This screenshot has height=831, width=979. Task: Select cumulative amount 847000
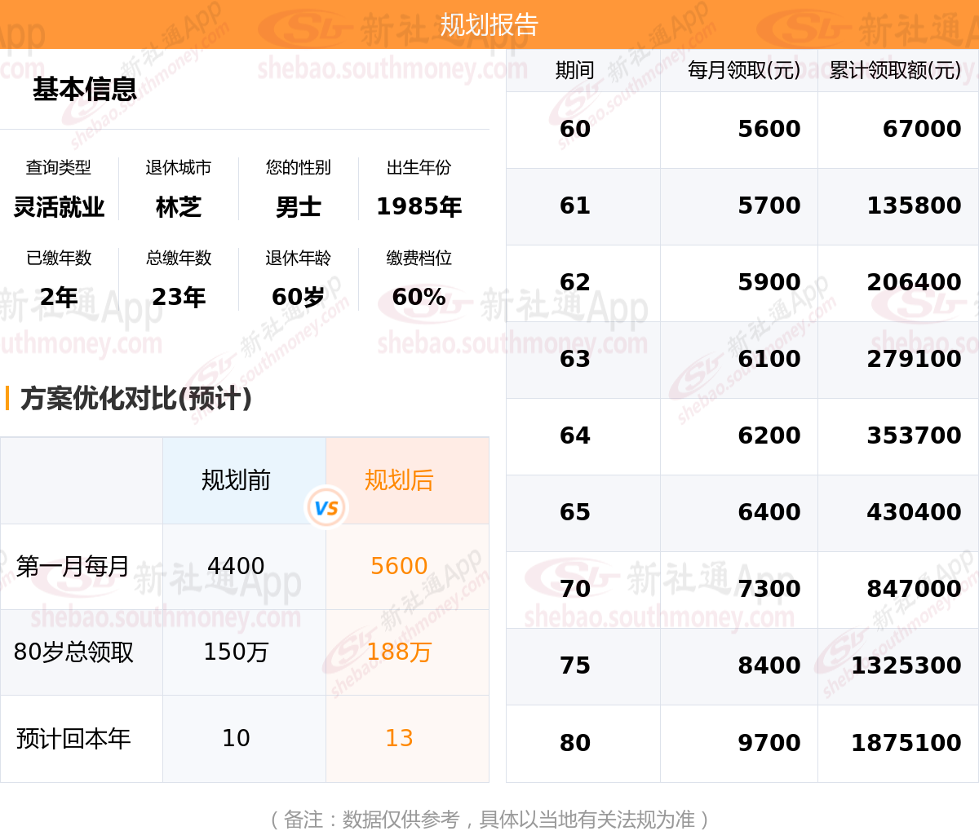(914, 589)
